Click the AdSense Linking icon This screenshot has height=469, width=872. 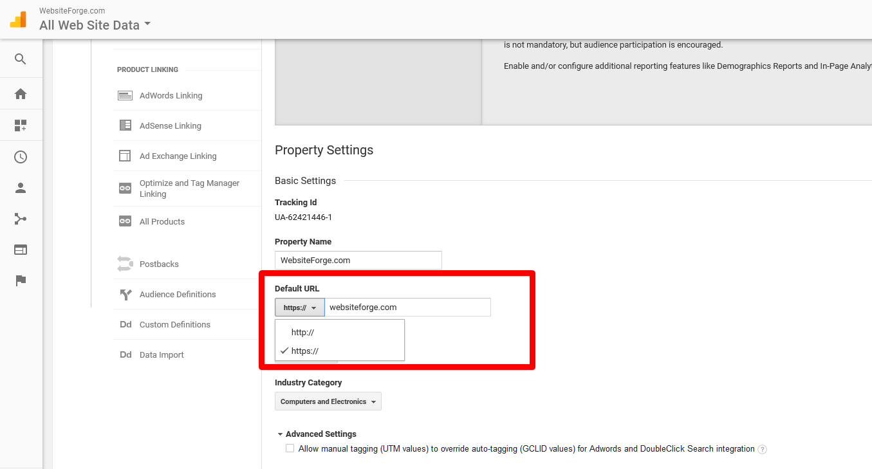(x=125, y=125)
